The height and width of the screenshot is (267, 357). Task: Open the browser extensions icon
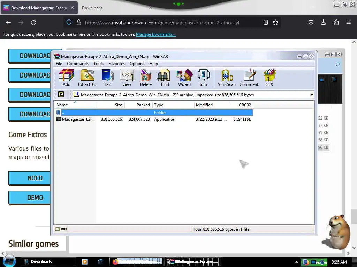pyautogui.click(x=336, y=22)
